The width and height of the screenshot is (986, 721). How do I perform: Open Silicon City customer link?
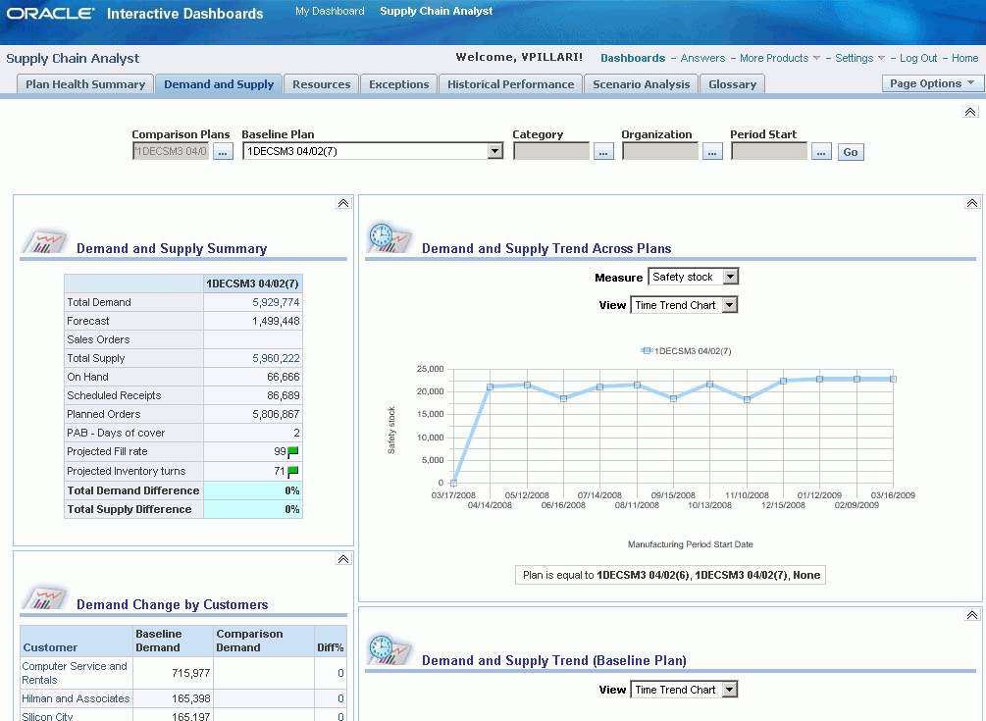tap(47, 717)
